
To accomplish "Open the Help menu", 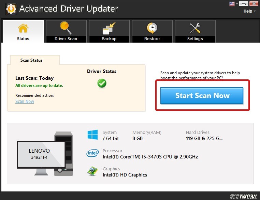I will pos(248,11).
